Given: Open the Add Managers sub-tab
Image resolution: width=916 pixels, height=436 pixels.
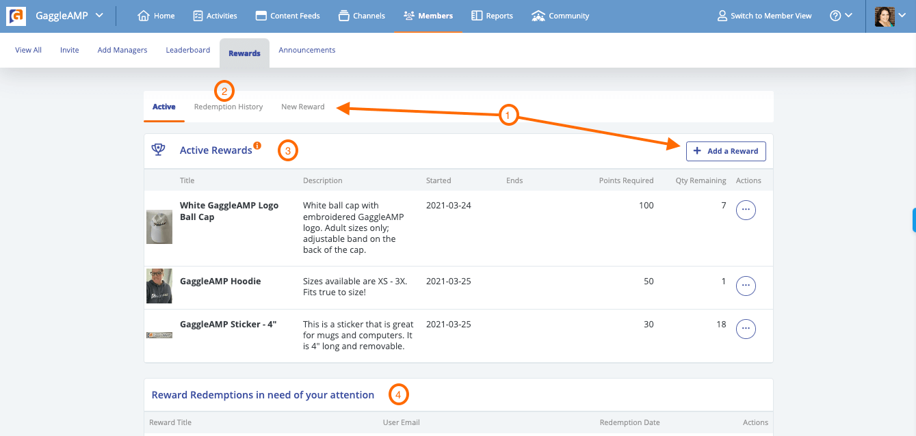Looking at the screenshot, I should (x=122, y=50).
